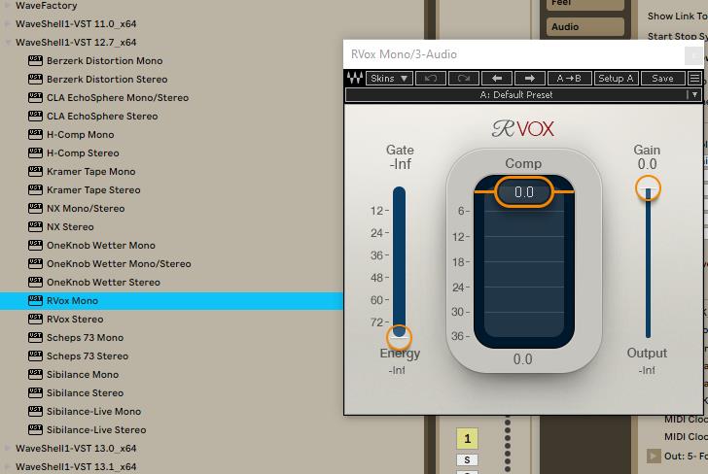The image size is (708, 474).
Task: Select Scheps 73 Mono plugin
Action: coord(85,338)
